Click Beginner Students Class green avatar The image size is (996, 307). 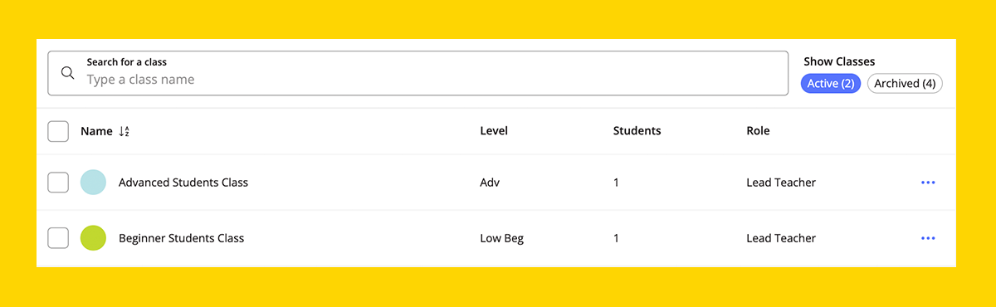(x=93, y=238)
